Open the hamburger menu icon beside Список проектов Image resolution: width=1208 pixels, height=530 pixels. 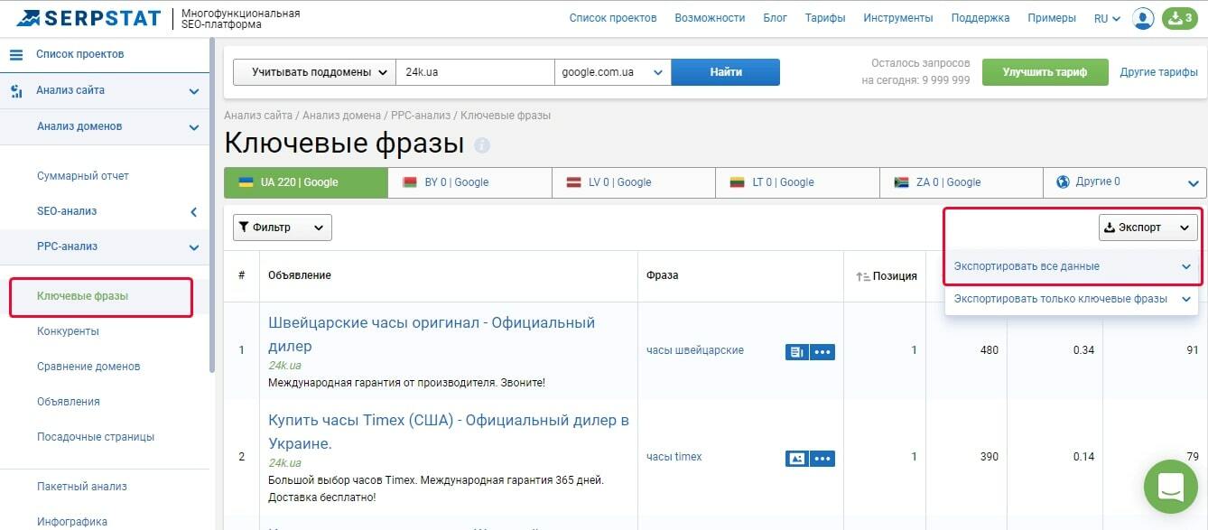16,55
